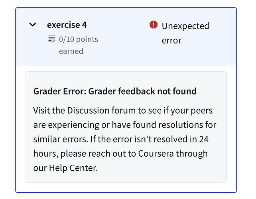This screenshot has width=256, height=199.
Task: Collapse the exercise 4 chevron
Action: coord(32,25)
